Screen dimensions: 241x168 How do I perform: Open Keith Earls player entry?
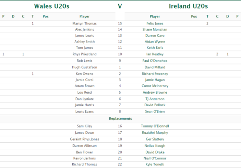pos(155,48)
